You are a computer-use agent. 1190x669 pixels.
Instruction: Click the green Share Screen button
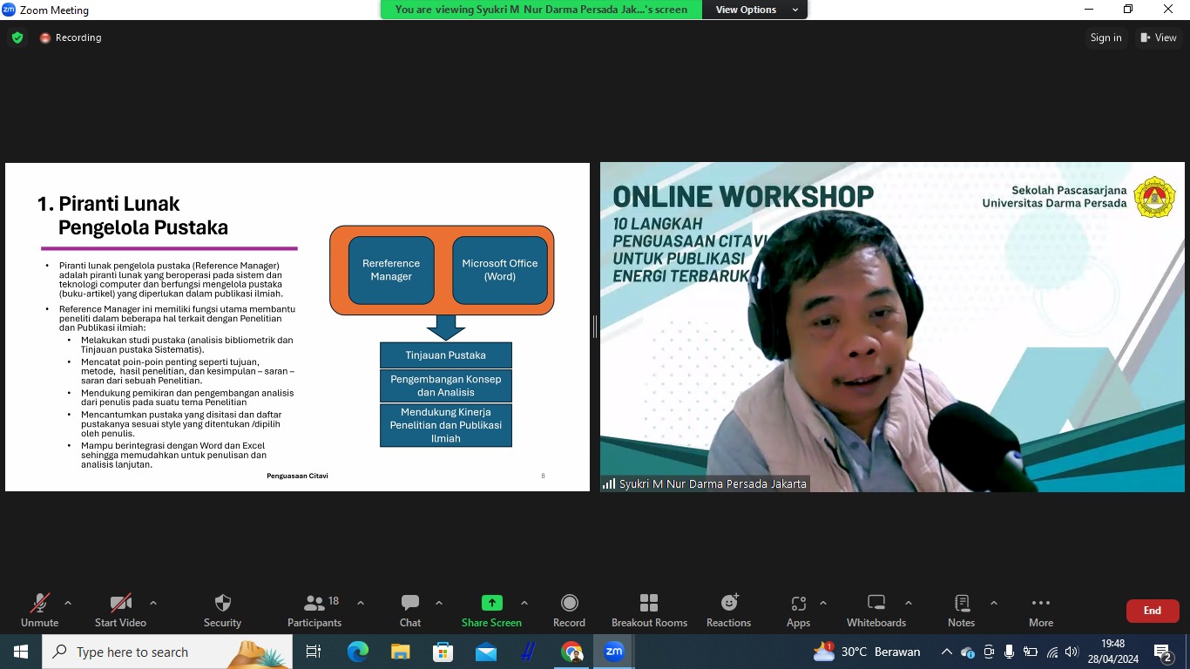pos(491,610)
